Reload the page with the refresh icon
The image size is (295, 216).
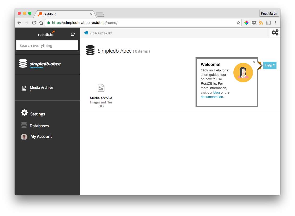click(x=34, y=23)
